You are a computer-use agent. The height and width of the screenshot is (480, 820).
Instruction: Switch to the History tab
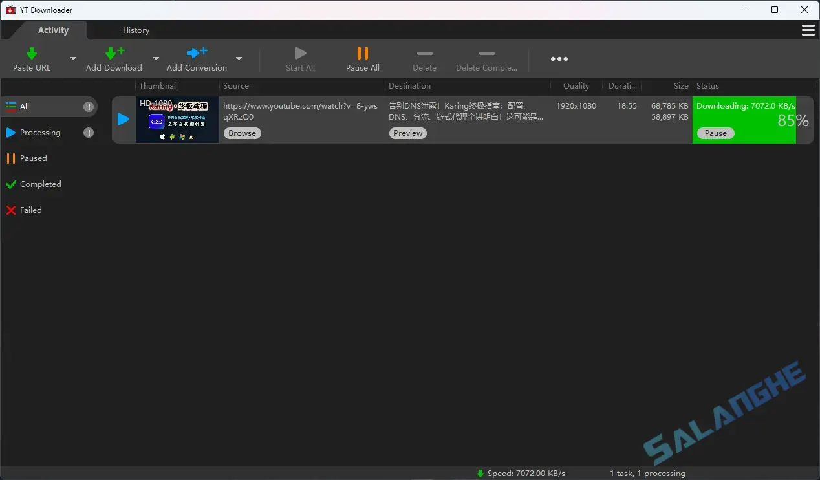pyautogui.click(x=136, y=30)
